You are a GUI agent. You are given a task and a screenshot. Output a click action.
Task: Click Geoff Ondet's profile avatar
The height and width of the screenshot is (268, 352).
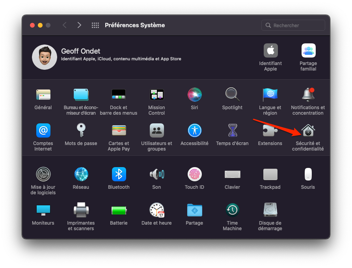[45, 57]
